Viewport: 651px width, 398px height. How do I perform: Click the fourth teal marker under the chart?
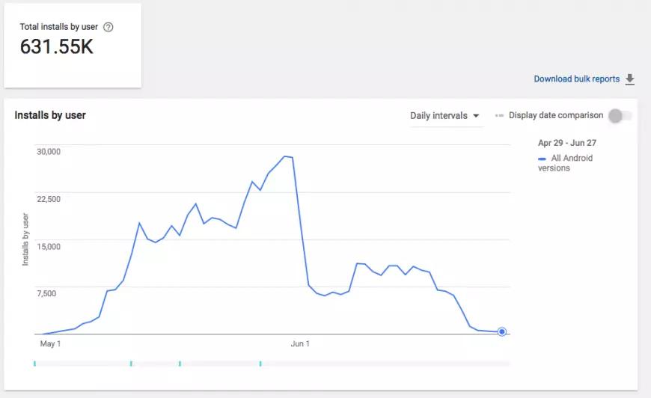[x=260, y=364]
